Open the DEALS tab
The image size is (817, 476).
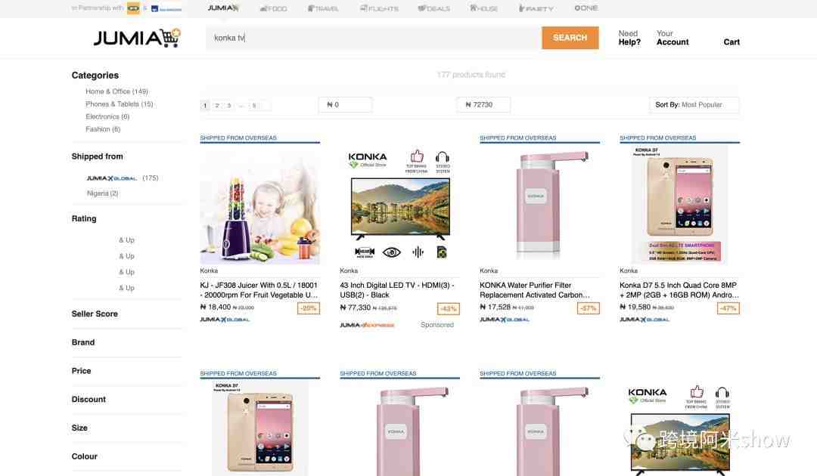(434, 8)
